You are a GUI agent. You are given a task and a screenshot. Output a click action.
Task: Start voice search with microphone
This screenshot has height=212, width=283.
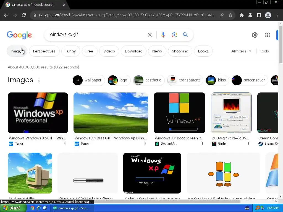click(x=163, y=35)
